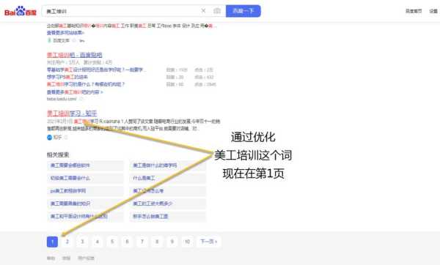Image resolution: width=440 pixels, height=265 pixels.
Task: Go to results page 5
Action: point(112,242)
